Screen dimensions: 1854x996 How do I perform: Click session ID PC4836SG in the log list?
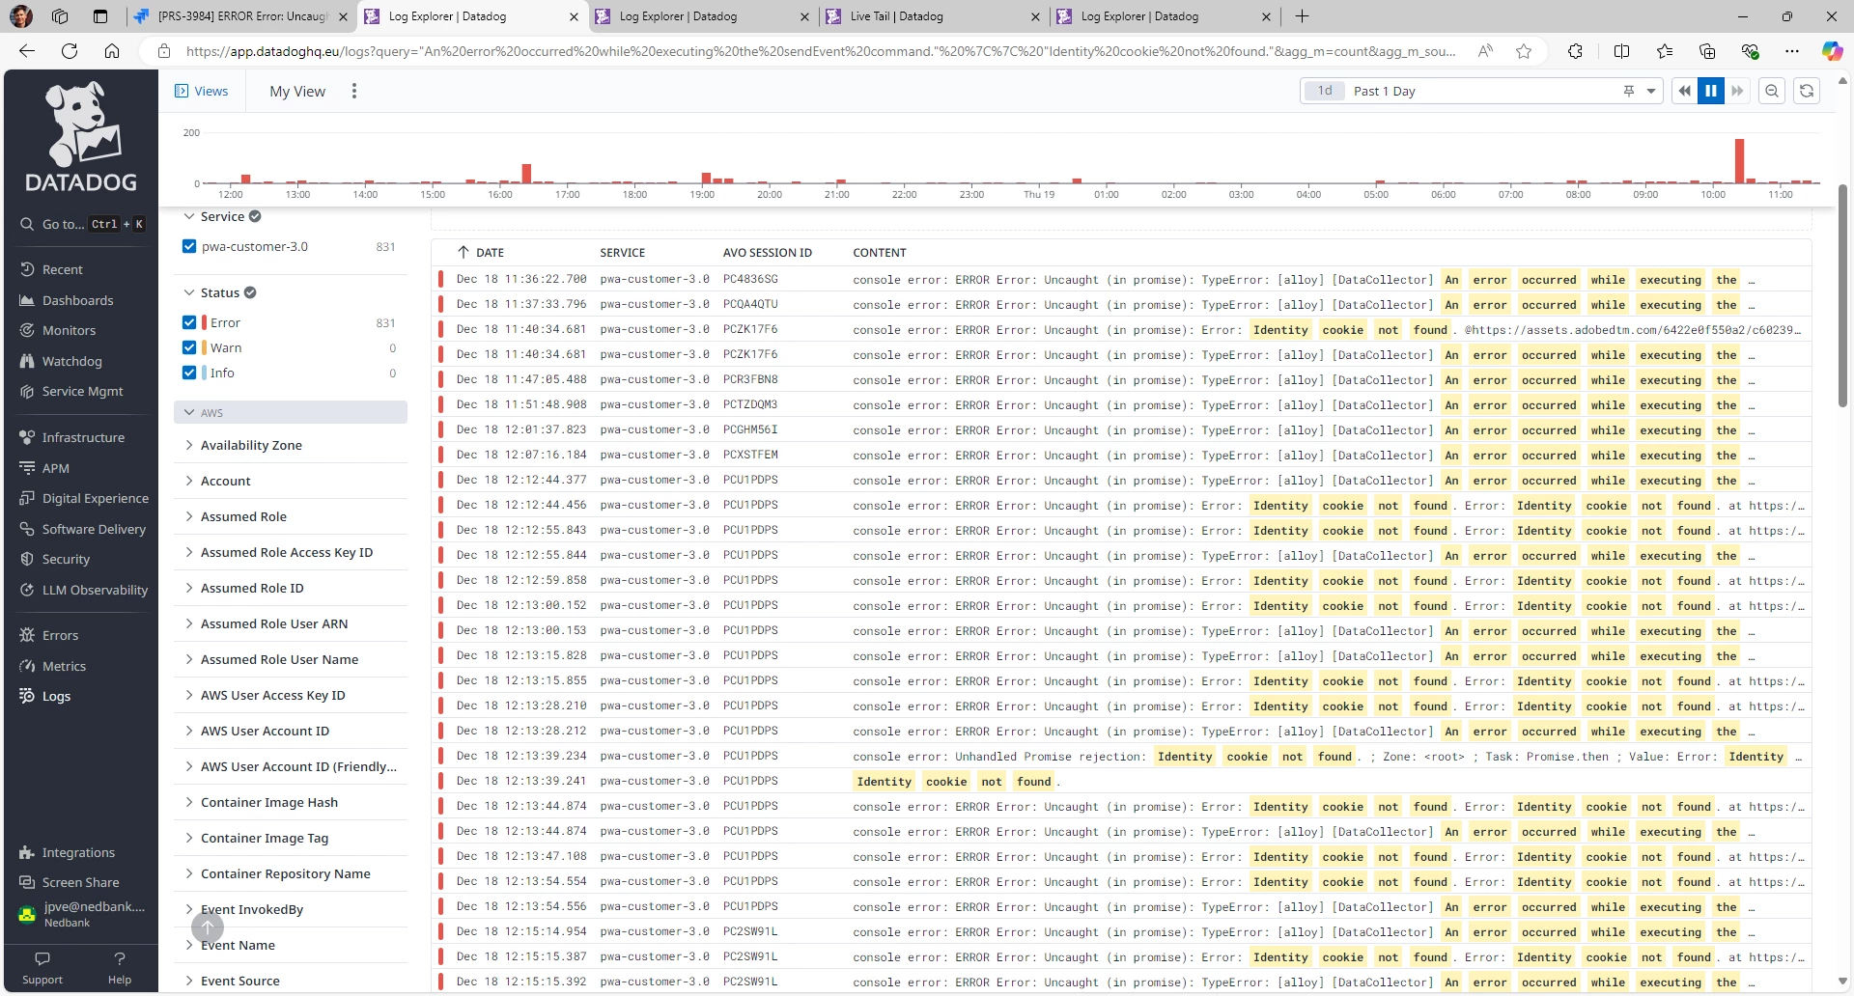coord(750,279)
